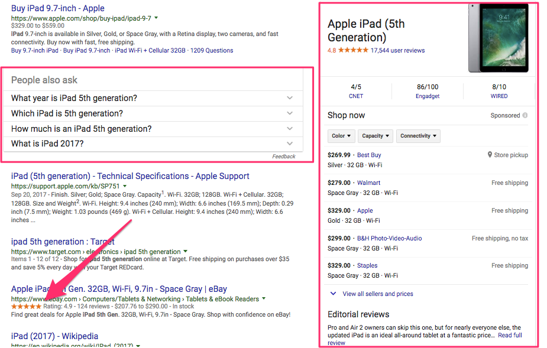Open dropdown arrow next to ebay.com URL

click(x=264, y=299)
